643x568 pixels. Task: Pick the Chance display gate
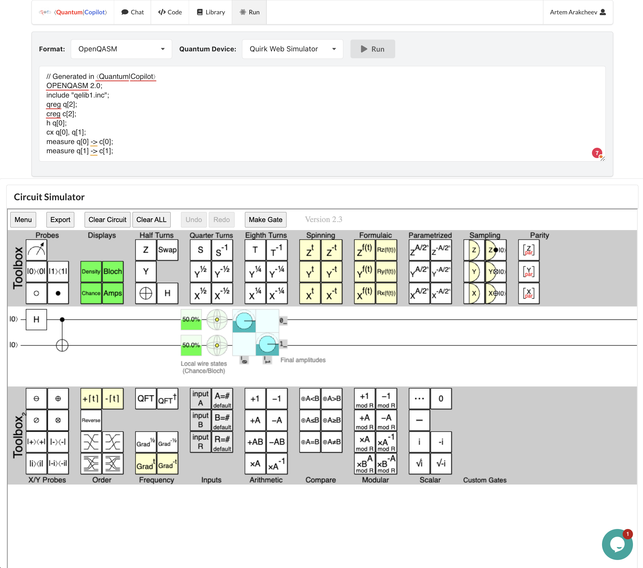pos(91,293)
